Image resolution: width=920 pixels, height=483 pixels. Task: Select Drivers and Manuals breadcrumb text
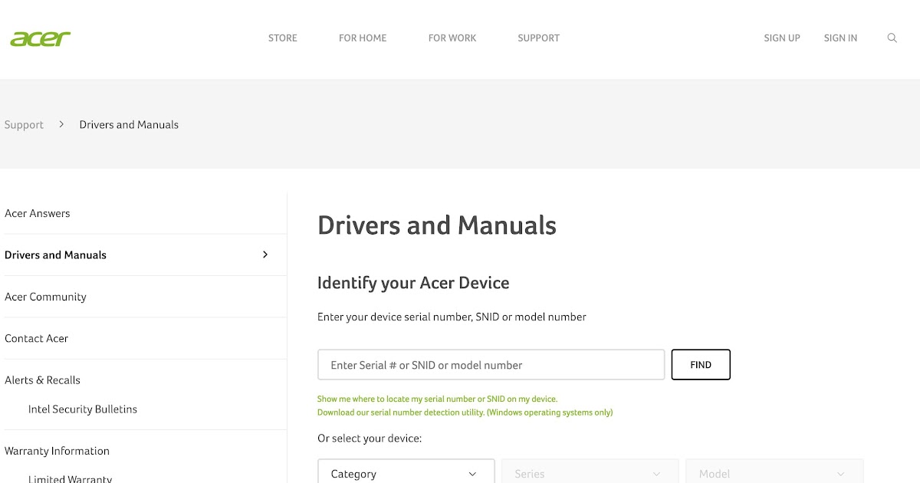pyautogui.click(x=129, y=125)
